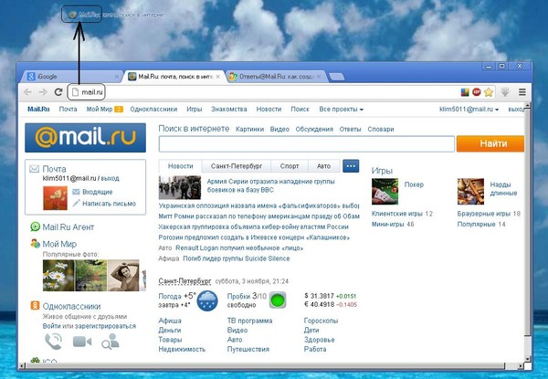Open Знакомства in the top navigation
Screen dimensions: 548x379
coord(229,110)
